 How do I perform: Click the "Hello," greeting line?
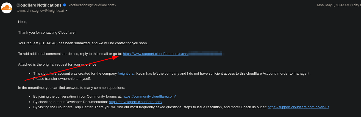click(23, 22)
